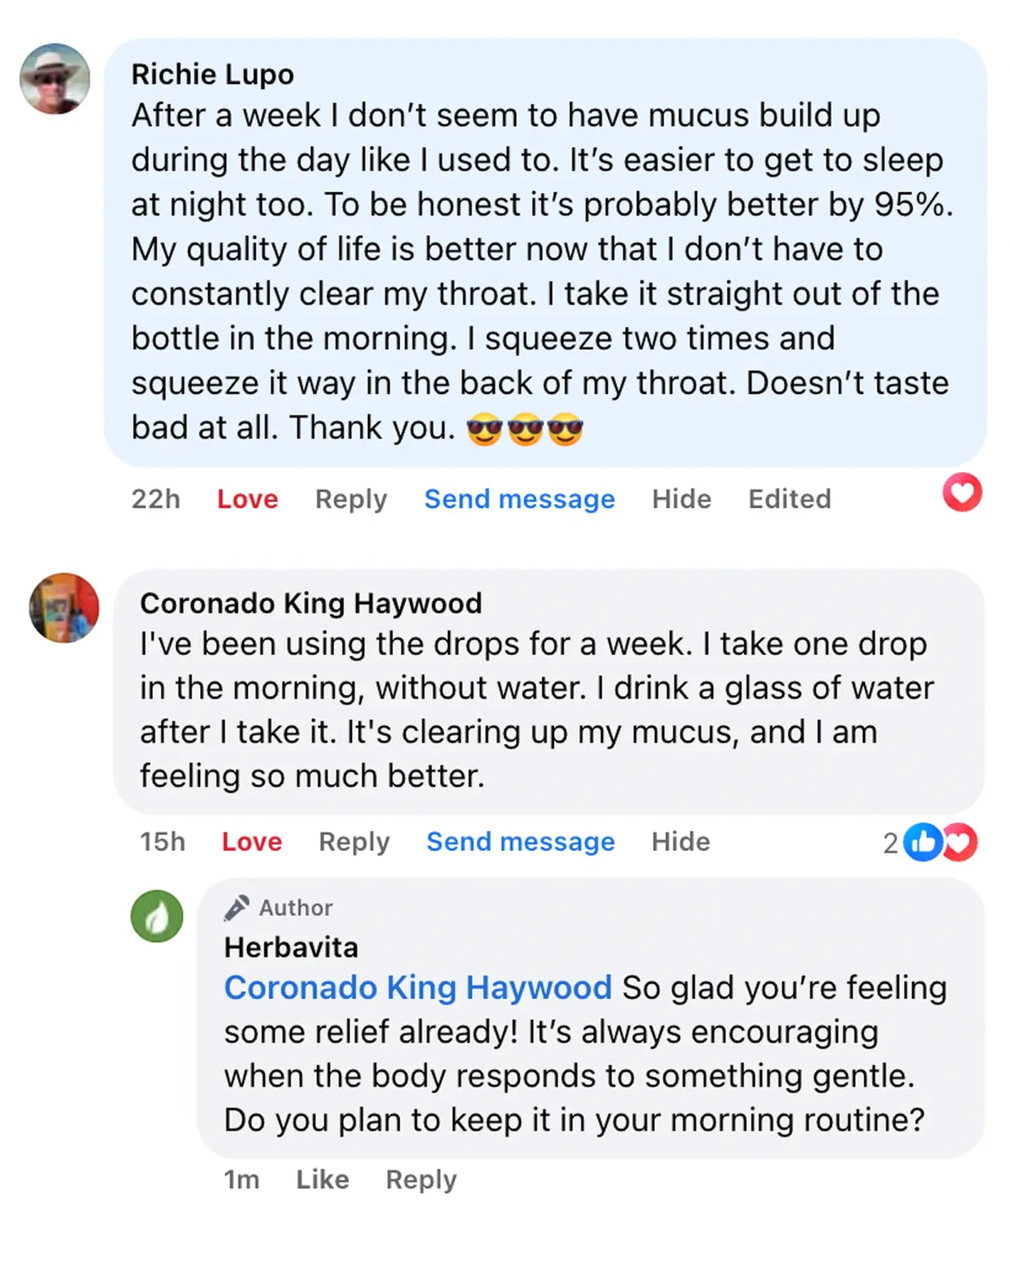This screenshot has width=1011, height=1264.
Task: Click Herbavita's green leaf avatar
Action: [157, 916]
